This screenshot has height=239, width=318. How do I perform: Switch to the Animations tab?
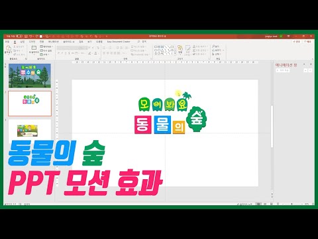(54, 42)
